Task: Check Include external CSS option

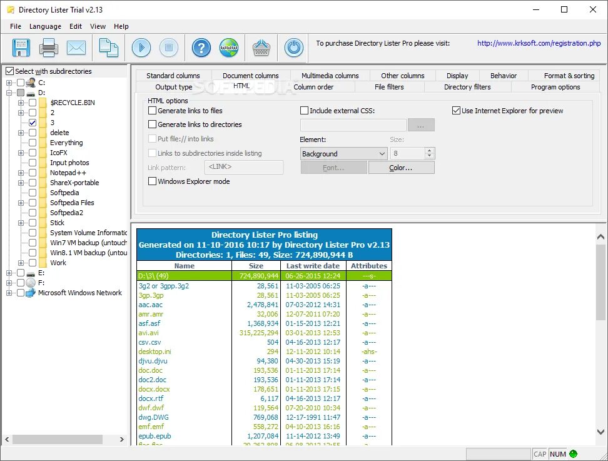Action: click(305, 111)
